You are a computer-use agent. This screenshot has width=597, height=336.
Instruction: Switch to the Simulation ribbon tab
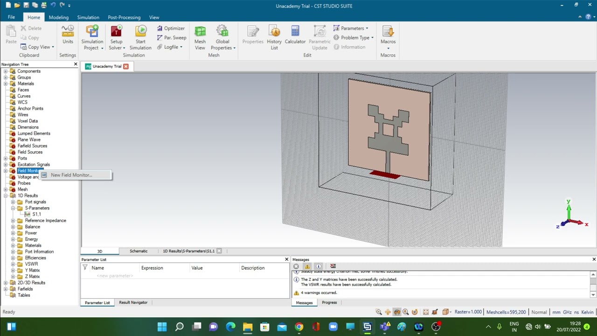[88, 17]
